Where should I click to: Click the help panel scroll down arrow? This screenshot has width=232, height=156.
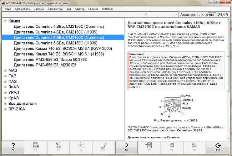[x=228, y=139]
